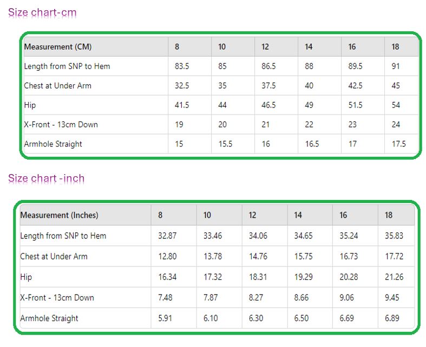Viewport: 426px width, 347px height.
Task: Select the 15.75 chest value cell
Action: (304, 256)
